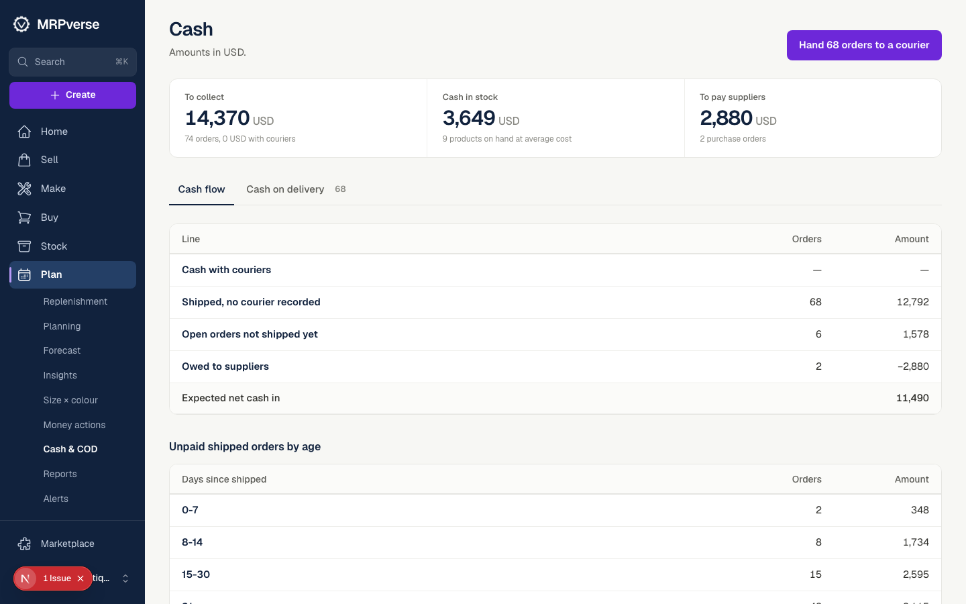Go to Planning in the sidebar
This screenshot has width=966, height=604.
click(x=62, y=326)
